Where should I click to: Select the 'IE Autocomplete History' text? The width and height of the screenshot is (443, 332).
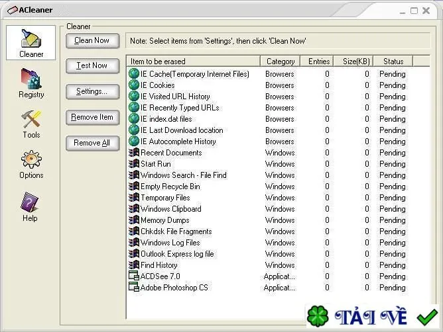point(178,142)
